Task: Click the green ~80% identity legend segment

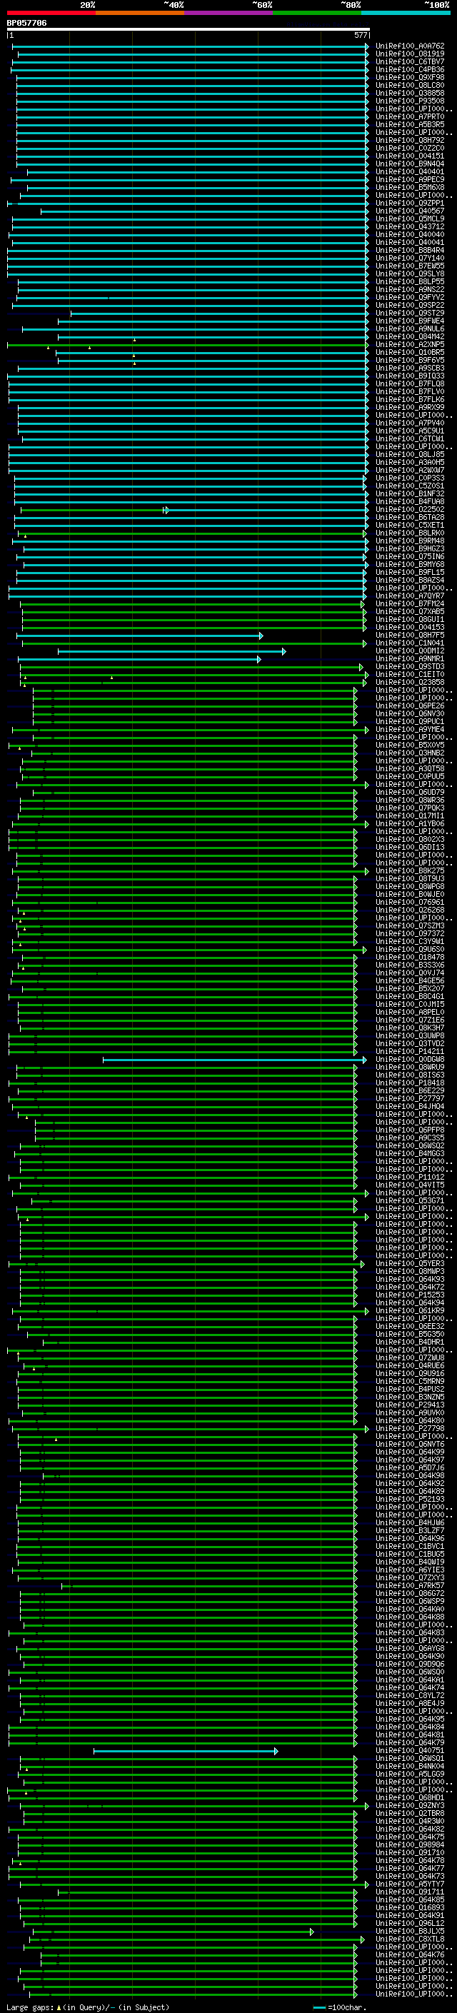Action: [x=317, y=13]
